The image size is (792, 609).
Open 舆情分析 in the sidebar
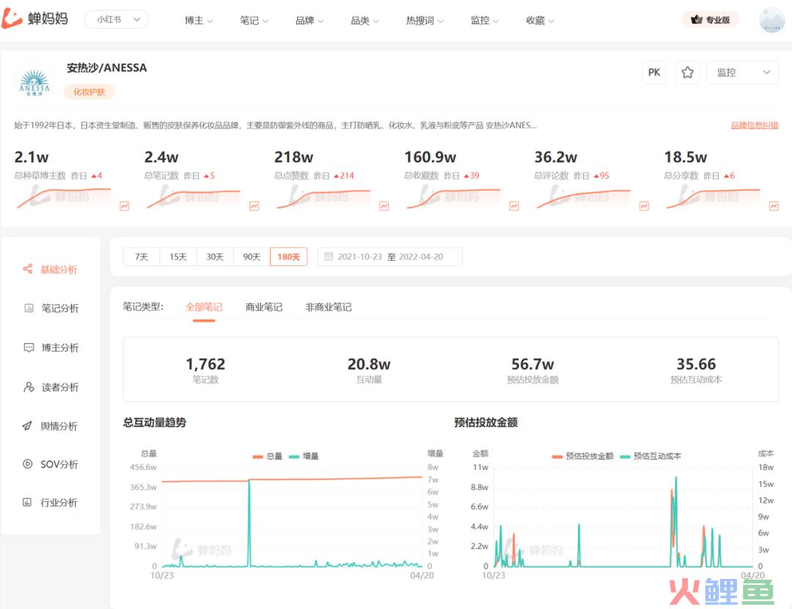tap(51, 427)
